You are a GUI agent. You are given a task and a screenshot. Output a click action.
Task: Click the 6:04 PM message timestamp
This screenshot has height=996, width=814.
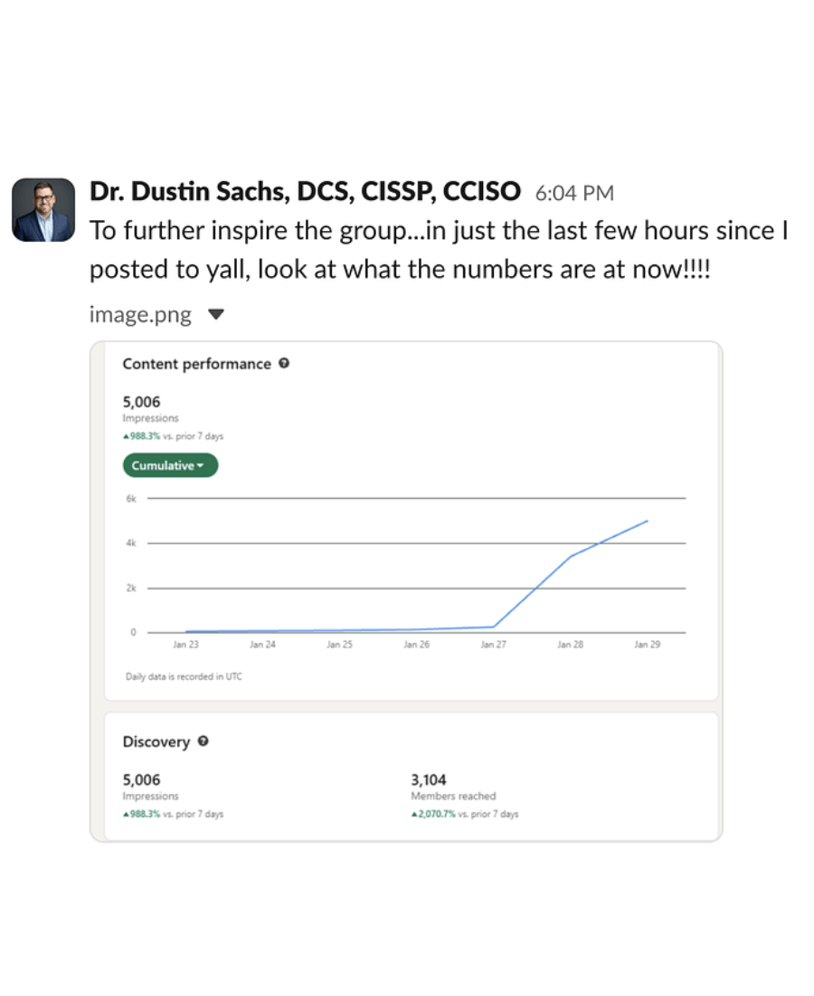pos(574,193)
